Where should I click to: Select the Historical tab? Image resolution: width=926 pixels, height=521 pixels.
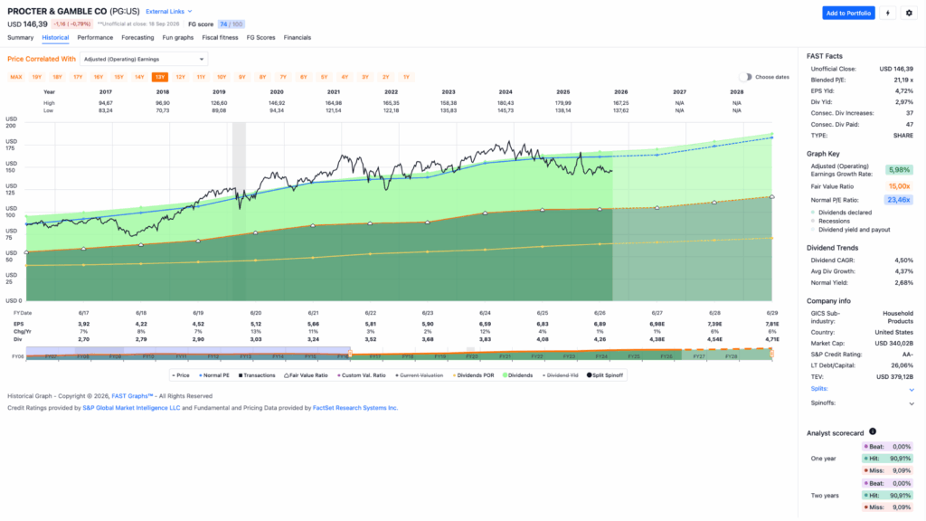(x=55, y=37)
